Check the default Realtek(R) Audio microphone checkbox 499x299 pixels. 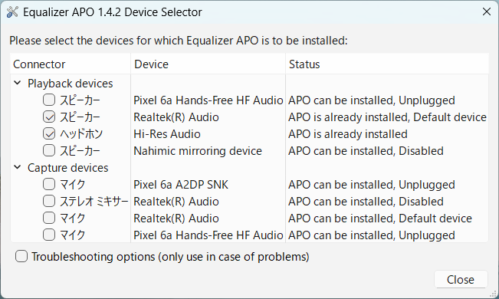tap(49, 219)
